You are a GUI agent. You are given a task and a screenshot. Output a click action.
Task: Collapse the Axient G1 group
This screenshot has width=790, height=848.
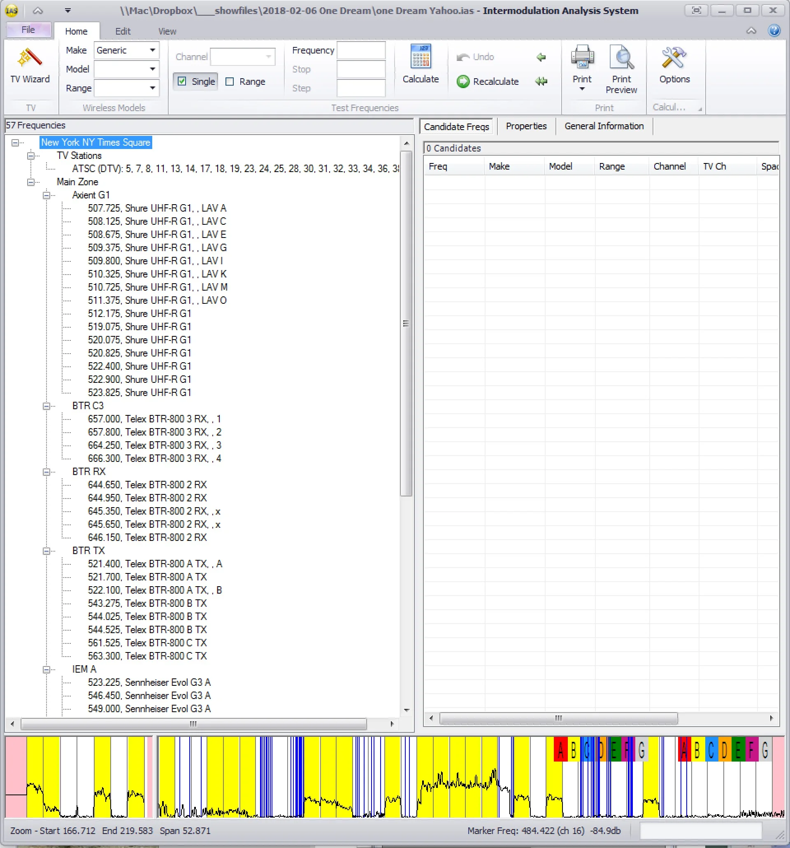46,196
